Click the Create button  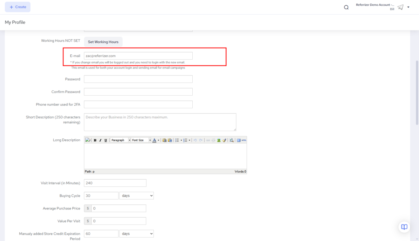point(18,7)
